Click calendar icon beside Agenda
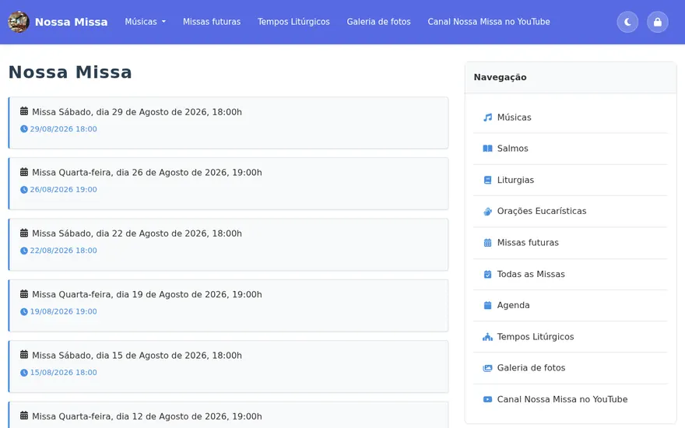This screenshot has height=428, width=685. (x=487, y=305)
